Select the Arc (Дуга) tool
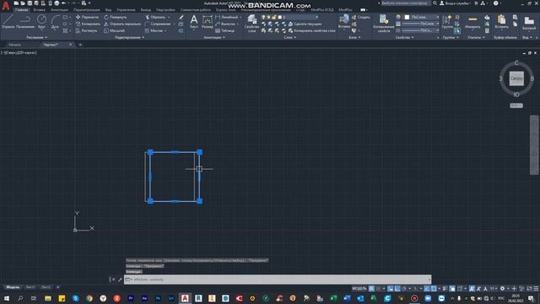 (x=55, y=21)
